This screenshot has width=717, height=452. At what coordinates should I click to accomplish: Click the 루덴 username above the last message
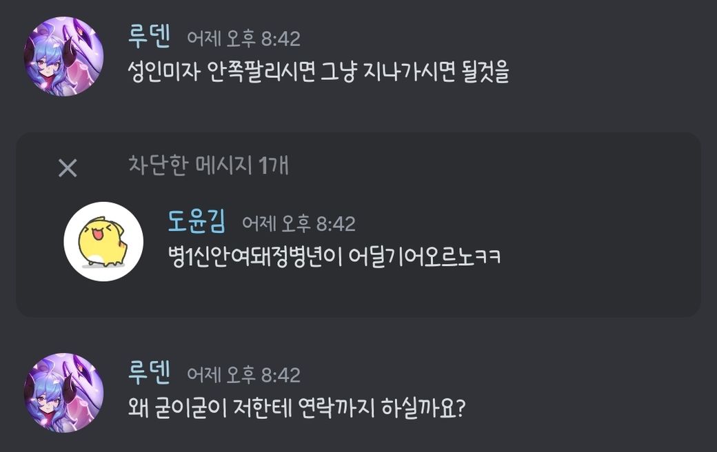coord(150,372)
